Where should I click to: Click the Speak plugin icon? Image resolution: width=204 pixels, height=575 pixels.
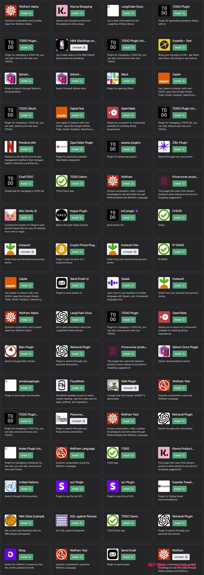[113, 283]
